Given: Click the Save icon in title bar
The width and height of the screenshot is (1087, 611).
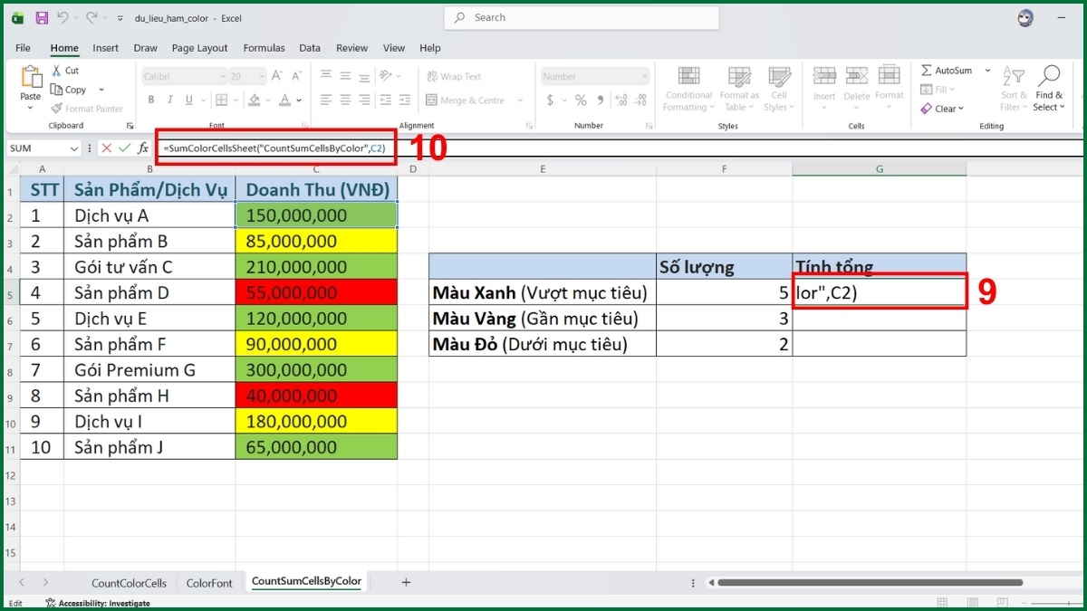Looking at the screenshot, I should pyautogui.click(x=42, y=18).
